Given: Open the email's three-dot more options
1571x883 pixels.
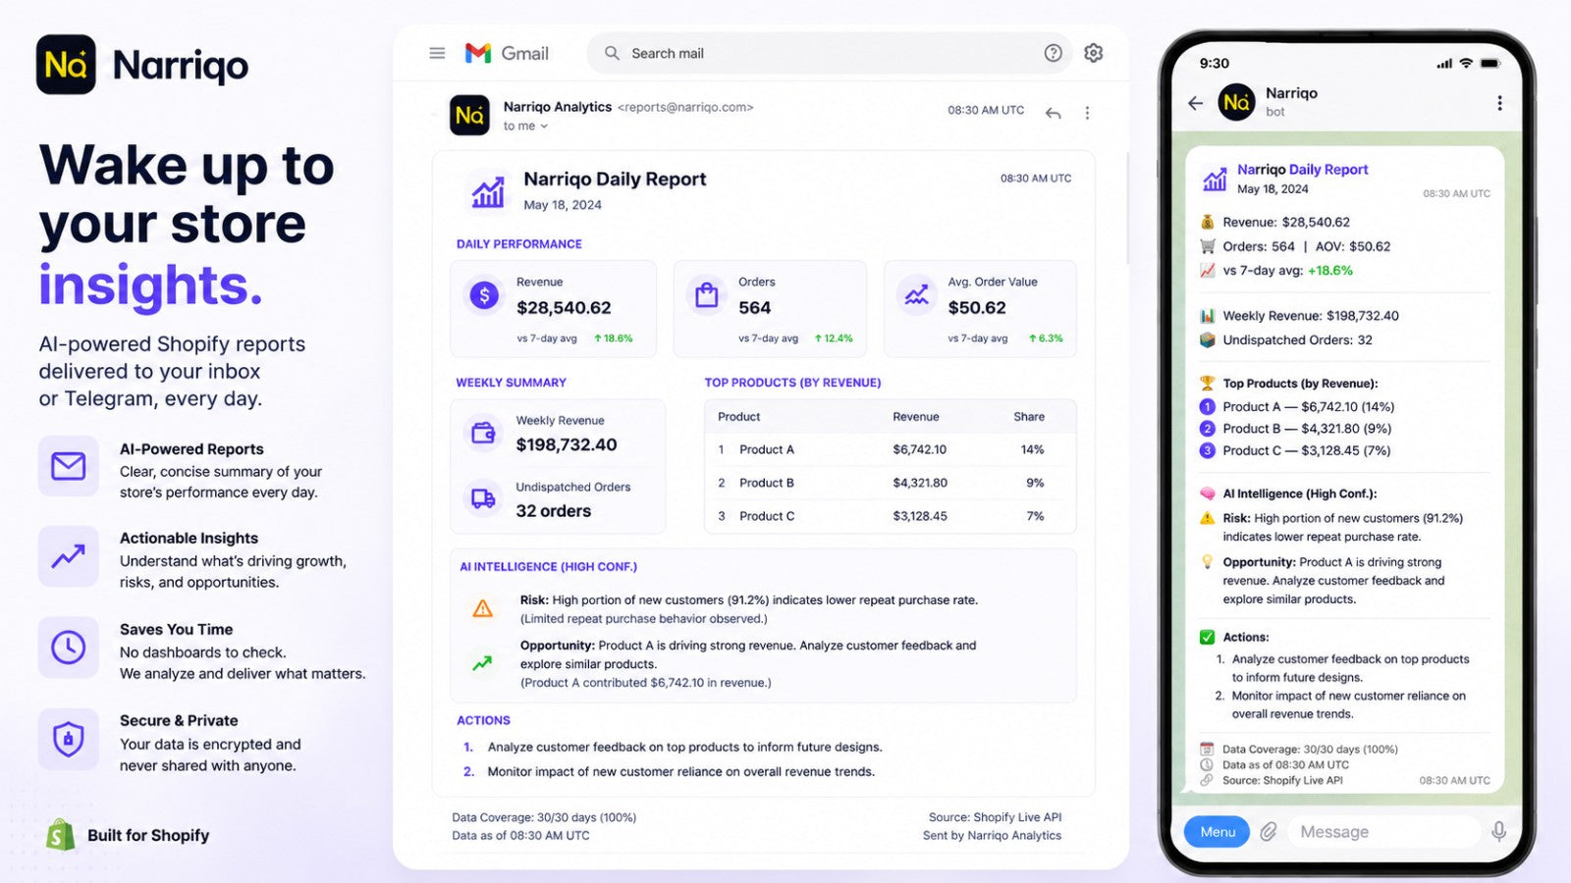Looking at the screenshot, I should [x=1087, y=113].
